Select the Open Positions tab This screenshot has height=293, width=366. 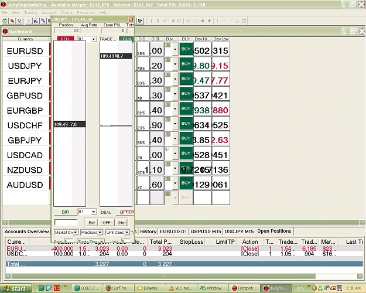pyautogui.click(x=274, y=231)
